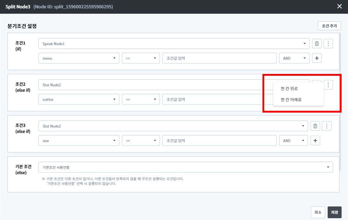Delete condition 1 with trash icon
Viewport: 348px width, 220px height.
pos(317,44)
